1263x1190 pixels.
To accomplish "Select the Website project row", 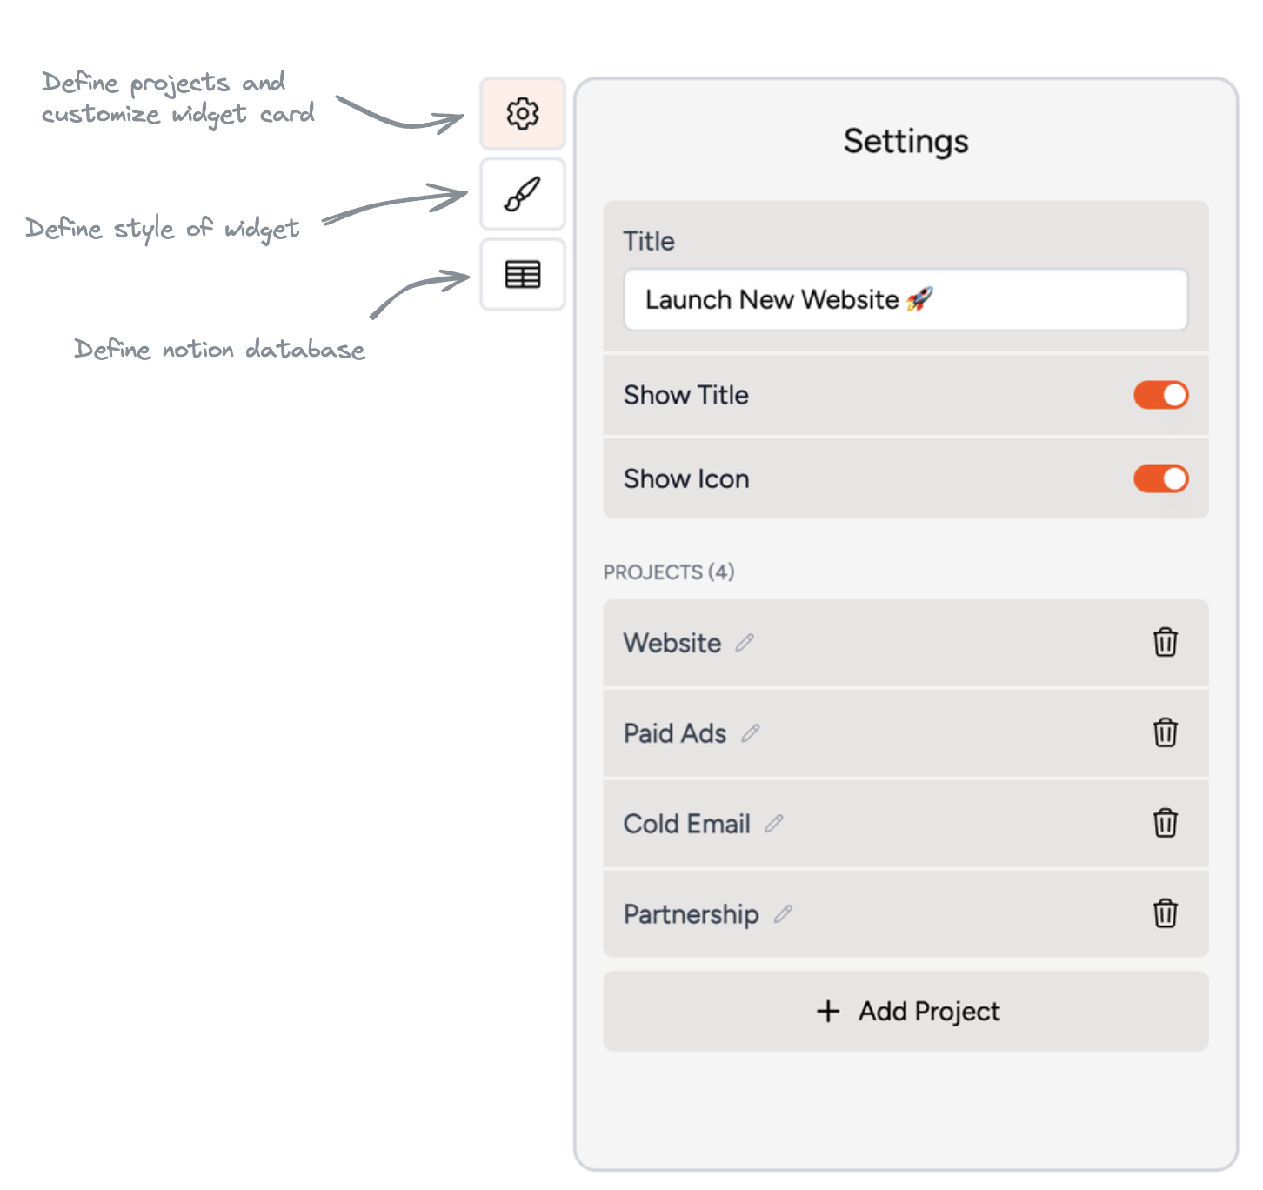I will [905, 643].
